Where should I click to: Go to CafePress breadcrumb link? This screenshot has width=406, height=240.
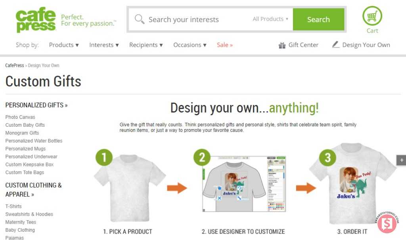coord(15,65)
